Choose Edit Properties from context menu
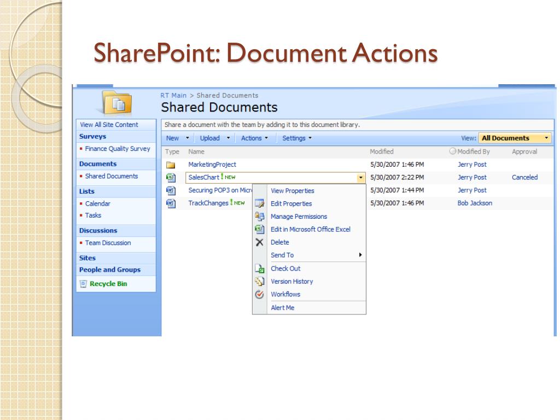Image resolution: width=560 pixels, height=420 pixels. [x=291, y=203]
